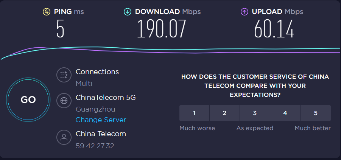Click the globe server icon

64,101
